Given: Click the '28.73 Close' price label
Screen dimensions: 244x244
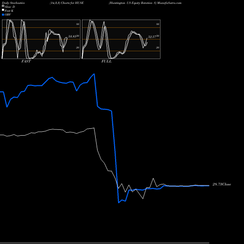Looking at the screenshot, I should pyautogui.click(x=222, y=184).
